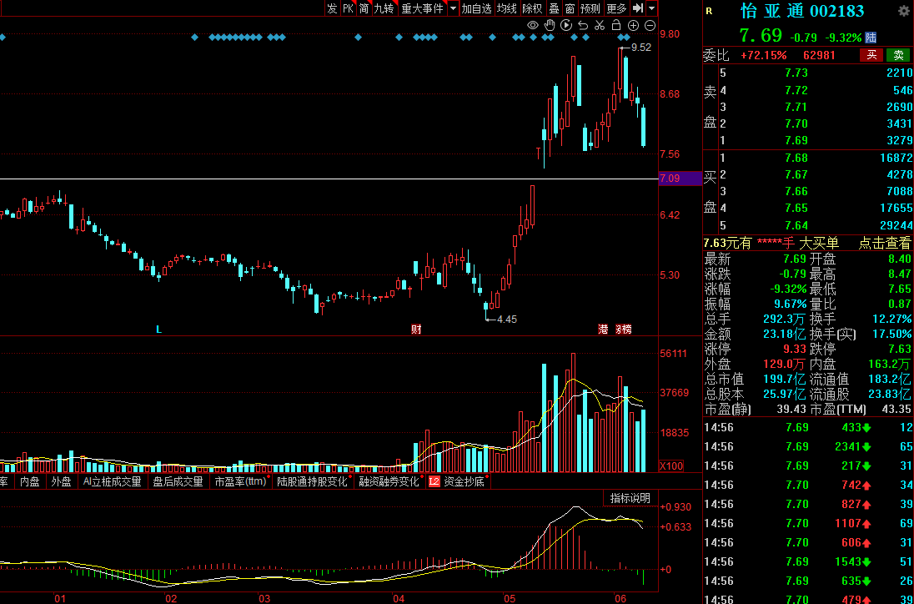Toggle the chart lock icon

pos(616,26)
